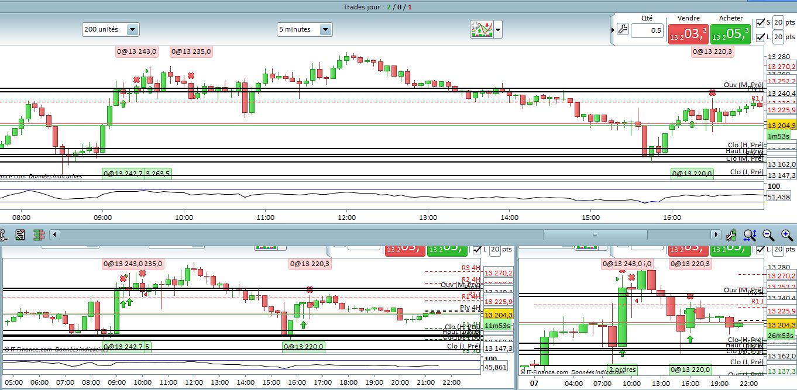Click the 2 ordres label in bottom-right chart
The width and height of the screenshot is (797, 390).
(x=622, y=370)
